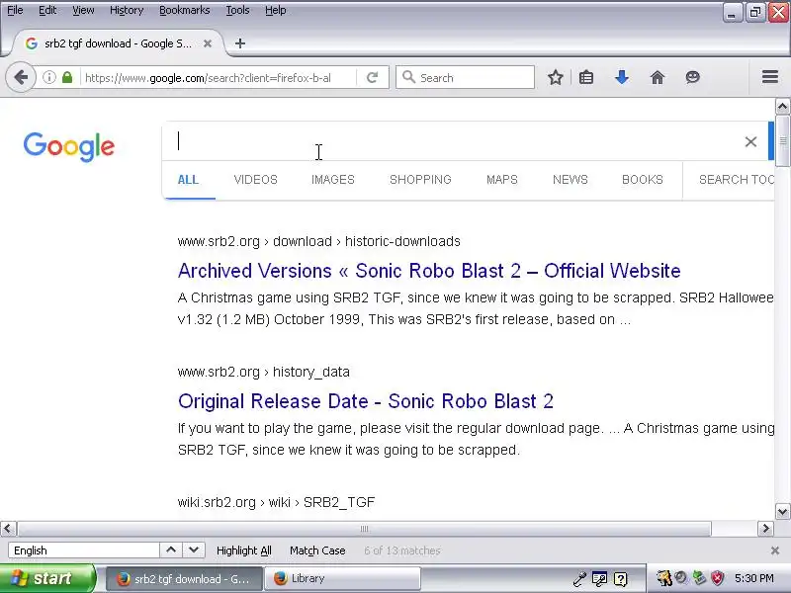The height and width of the screenshot is (593, 791).
Task: Open Archived Versions Sonic Robo Blast 2 link
Action: coord(429,271)
